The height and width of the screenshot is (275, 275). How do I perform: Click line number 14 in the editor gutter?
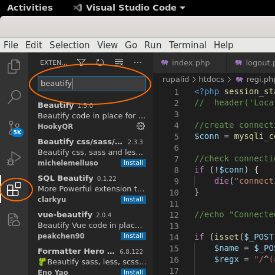[x=174, y=237]
